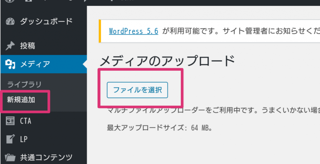Click the LP pencil-page icon
This screenshot has width=320, height=164.
pyautogui.click(x=10, y=139)
